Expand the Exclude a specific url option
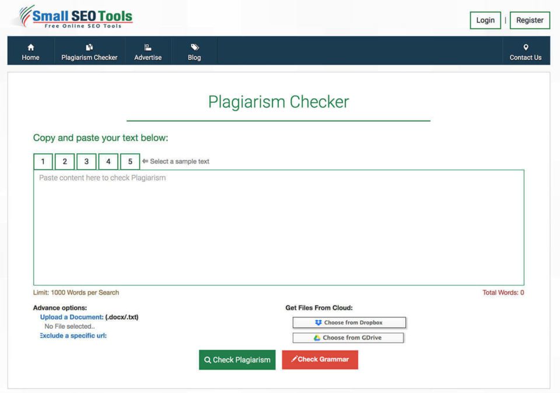This screenshot has height=393, width=560. pos(73,336)
